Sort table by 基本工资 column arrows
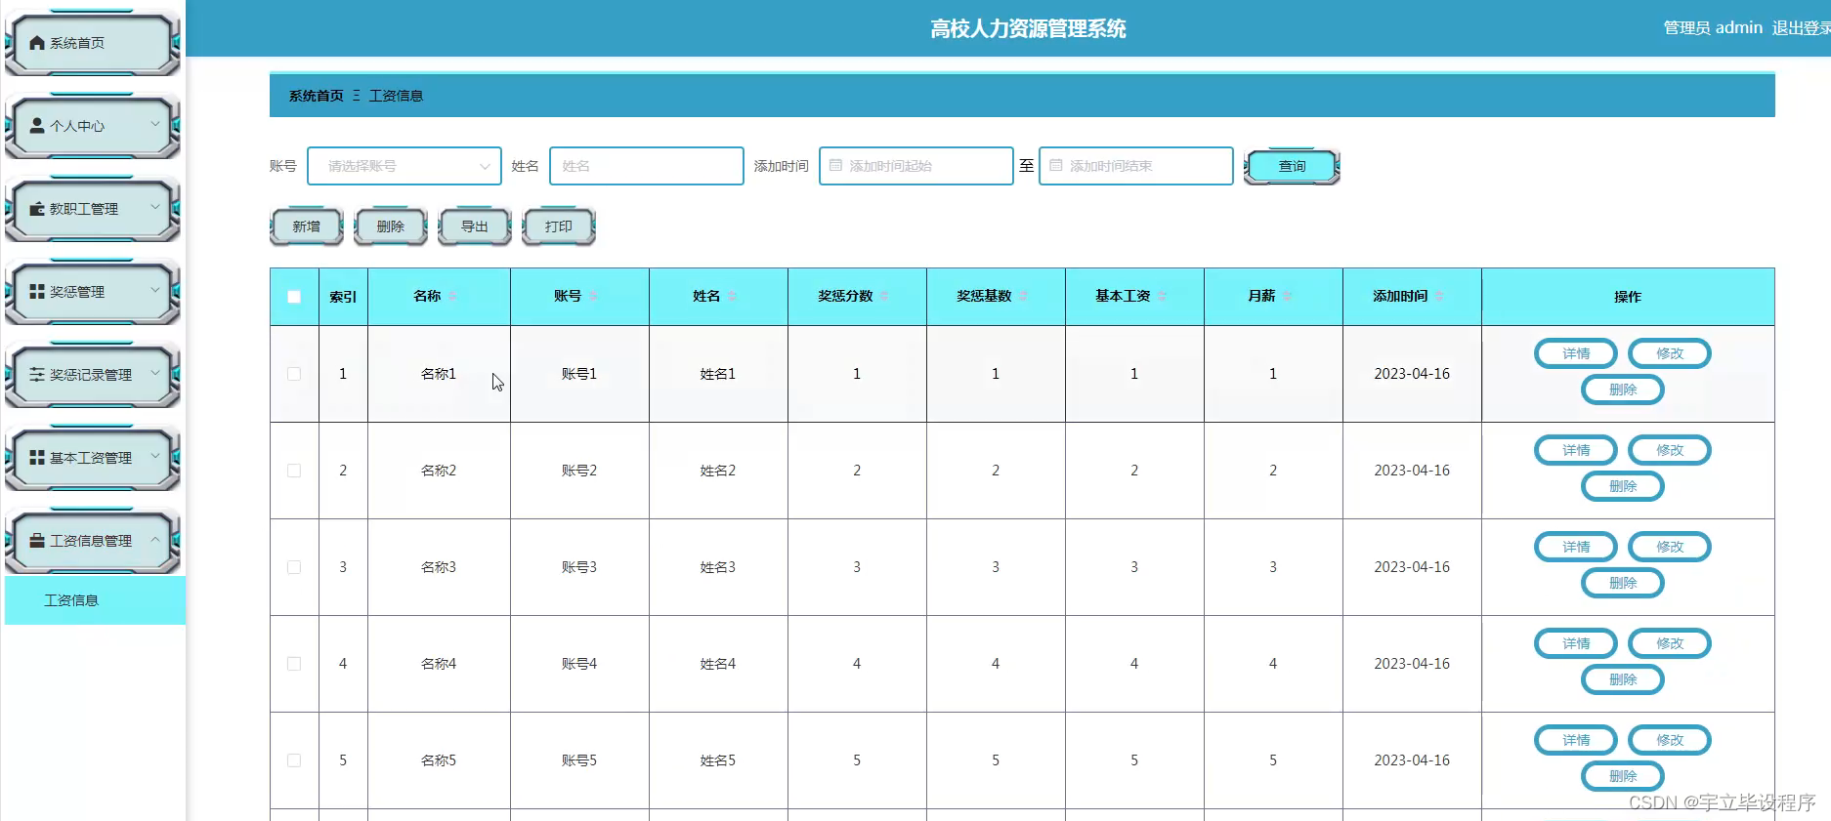The width and height of the screenshot is (1831, 821). [x=1162, y=296]
